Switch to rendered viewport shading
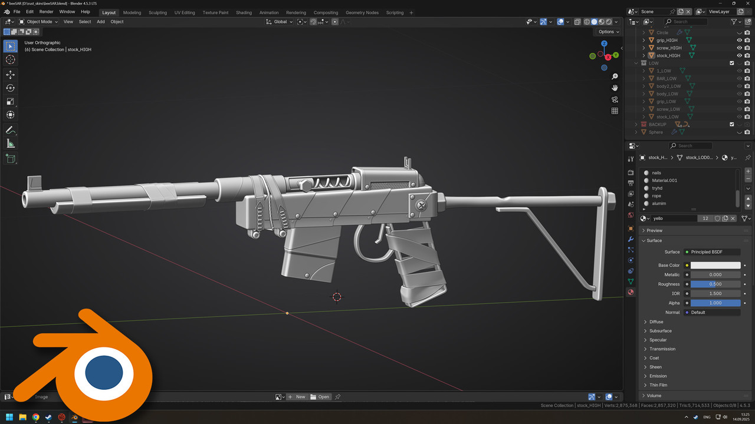This screenshot has width=755, height=424. [609, 22]
